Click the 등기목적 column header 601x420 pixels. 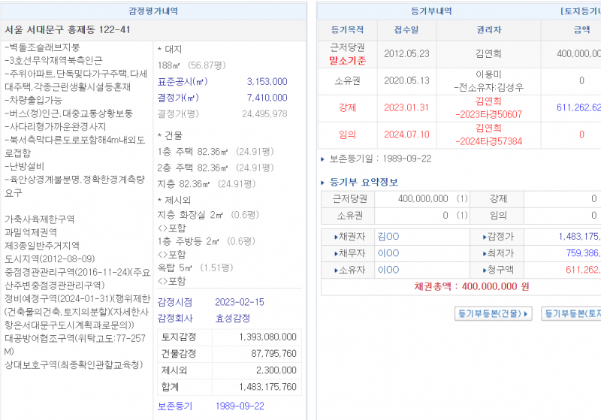click(x=347, y=30)
